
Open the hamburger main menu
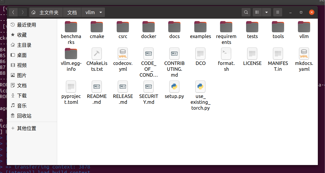(x=278, y=12)
